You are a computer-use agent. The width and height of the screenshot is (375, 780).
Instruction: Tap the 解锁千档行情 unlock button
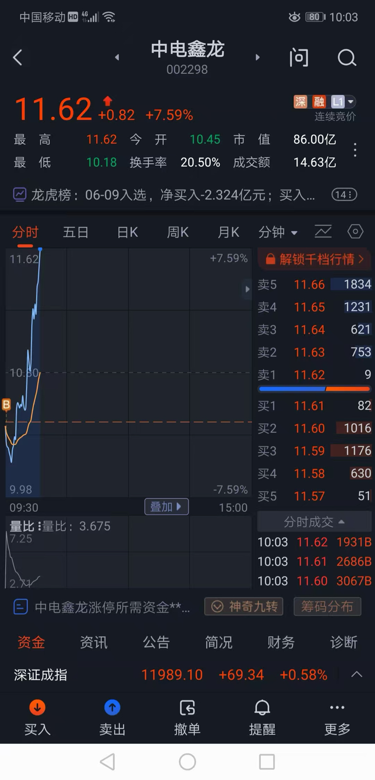pos(314,259)
